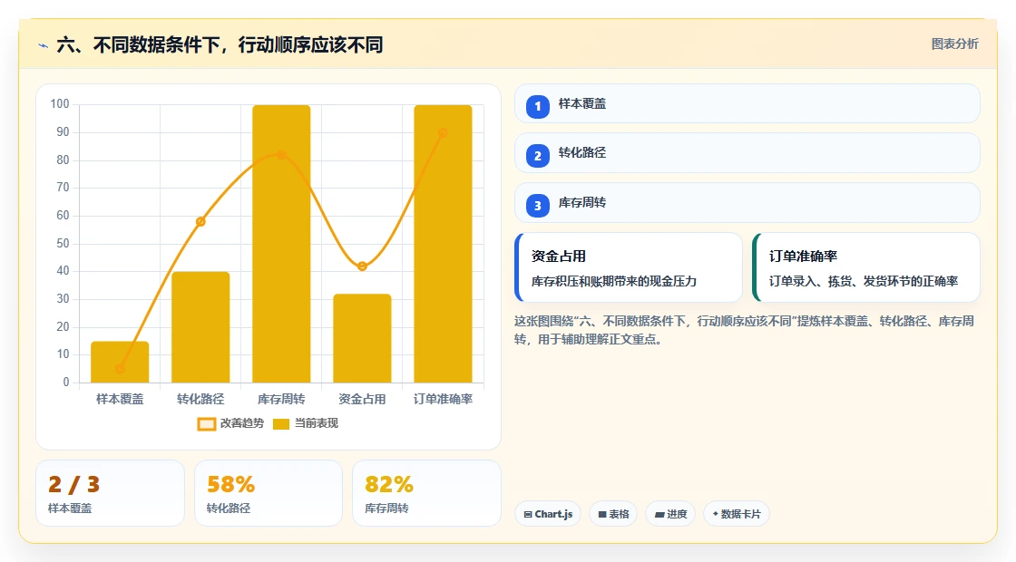Toggle the 当前表现 legend swatch
Image resolution: width=1016 pixels, height=562 pixels.
(280, 424)
